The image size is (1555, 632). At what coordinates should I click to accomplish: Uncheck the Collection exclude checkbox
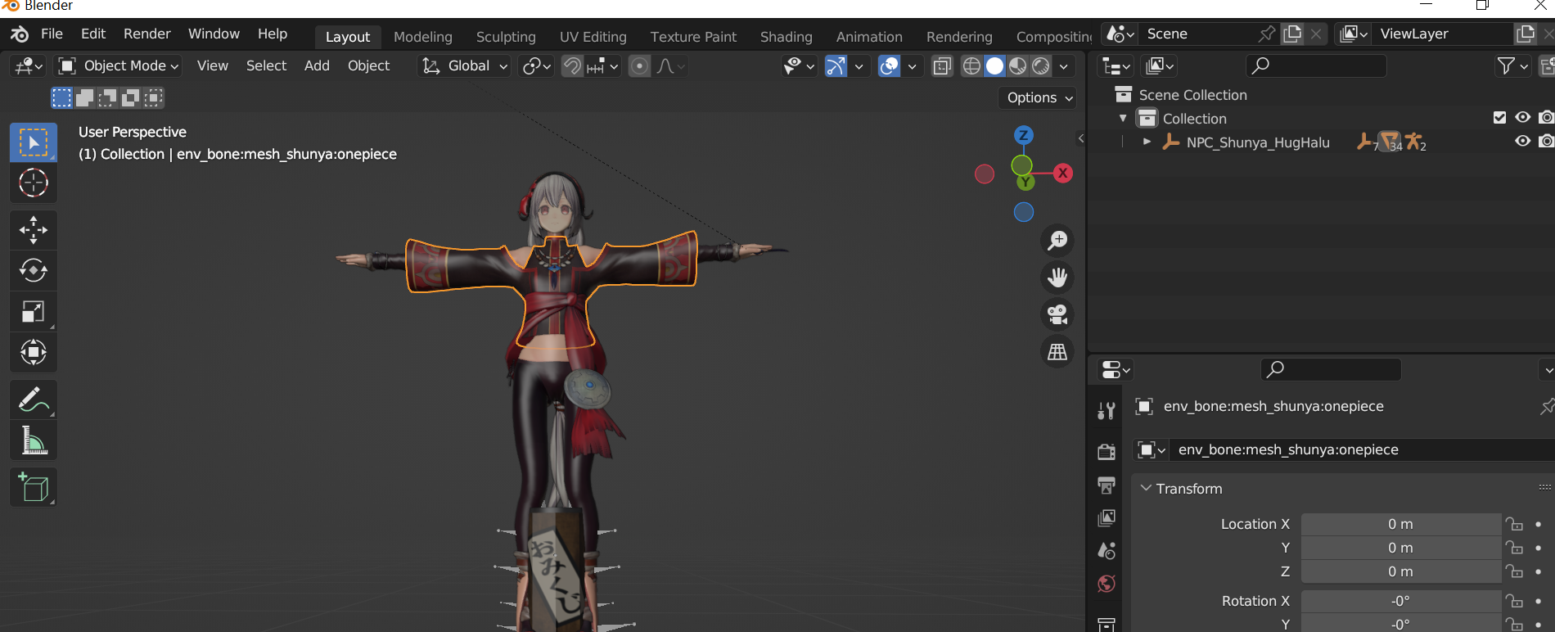pyautogui.click(x=1499, y=118)
